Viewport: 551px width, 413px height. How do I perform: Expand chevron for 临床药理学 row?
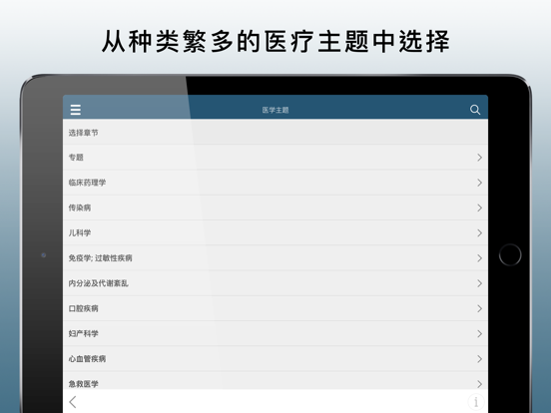coord(480,183)
